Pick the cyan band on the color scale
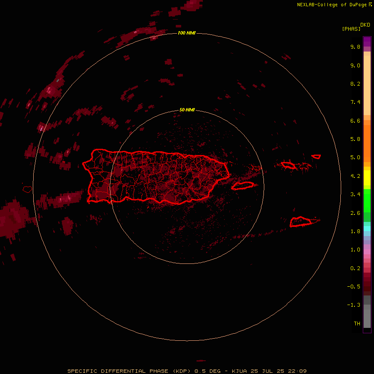Image resolution: width=374 pixels, height=374 pixels. [x=367, y=228]
